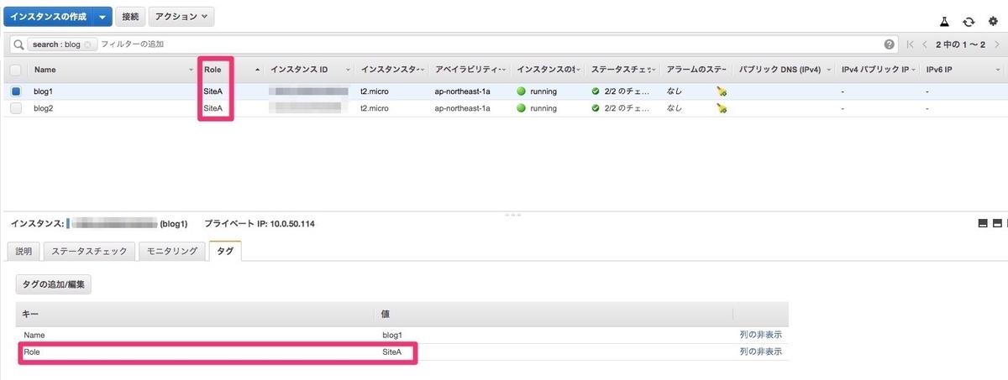Sort by the Role column header
This screenshot has height=380, width=1008.
click(x=213, y=70)
